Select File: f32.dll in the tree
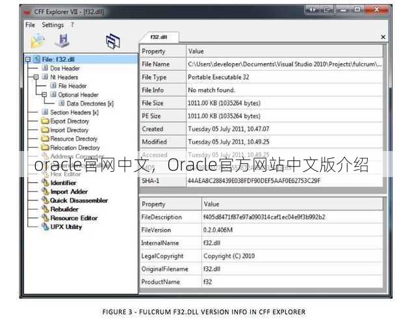Image resolution: width=401 pixels, height=319 pixels. (x=58, y=59)
